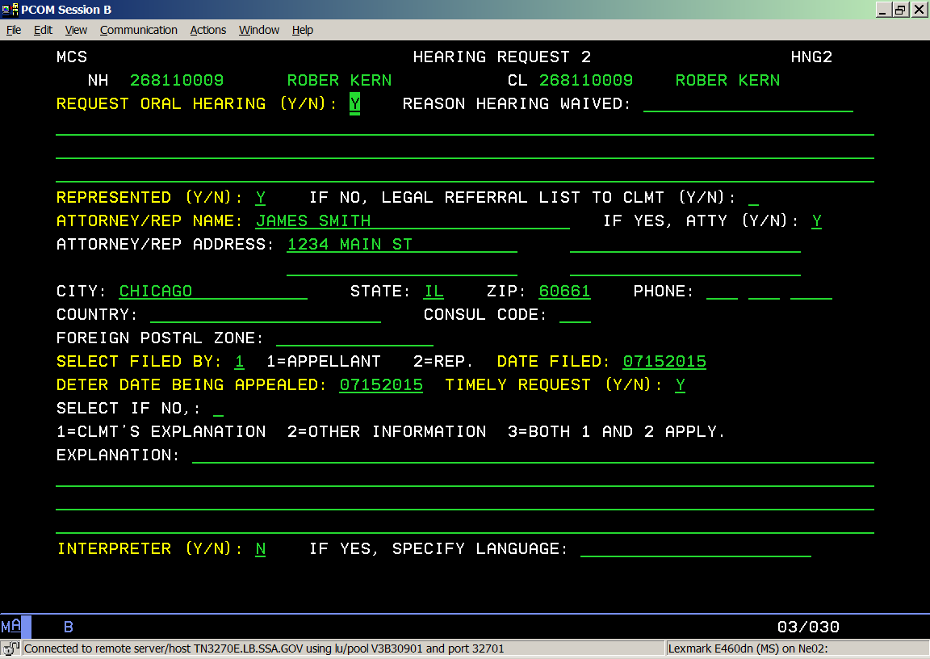Click the Timely Request Y/N field
The image size is (930, 659).
pyautogui.click(x=681, y=385)
